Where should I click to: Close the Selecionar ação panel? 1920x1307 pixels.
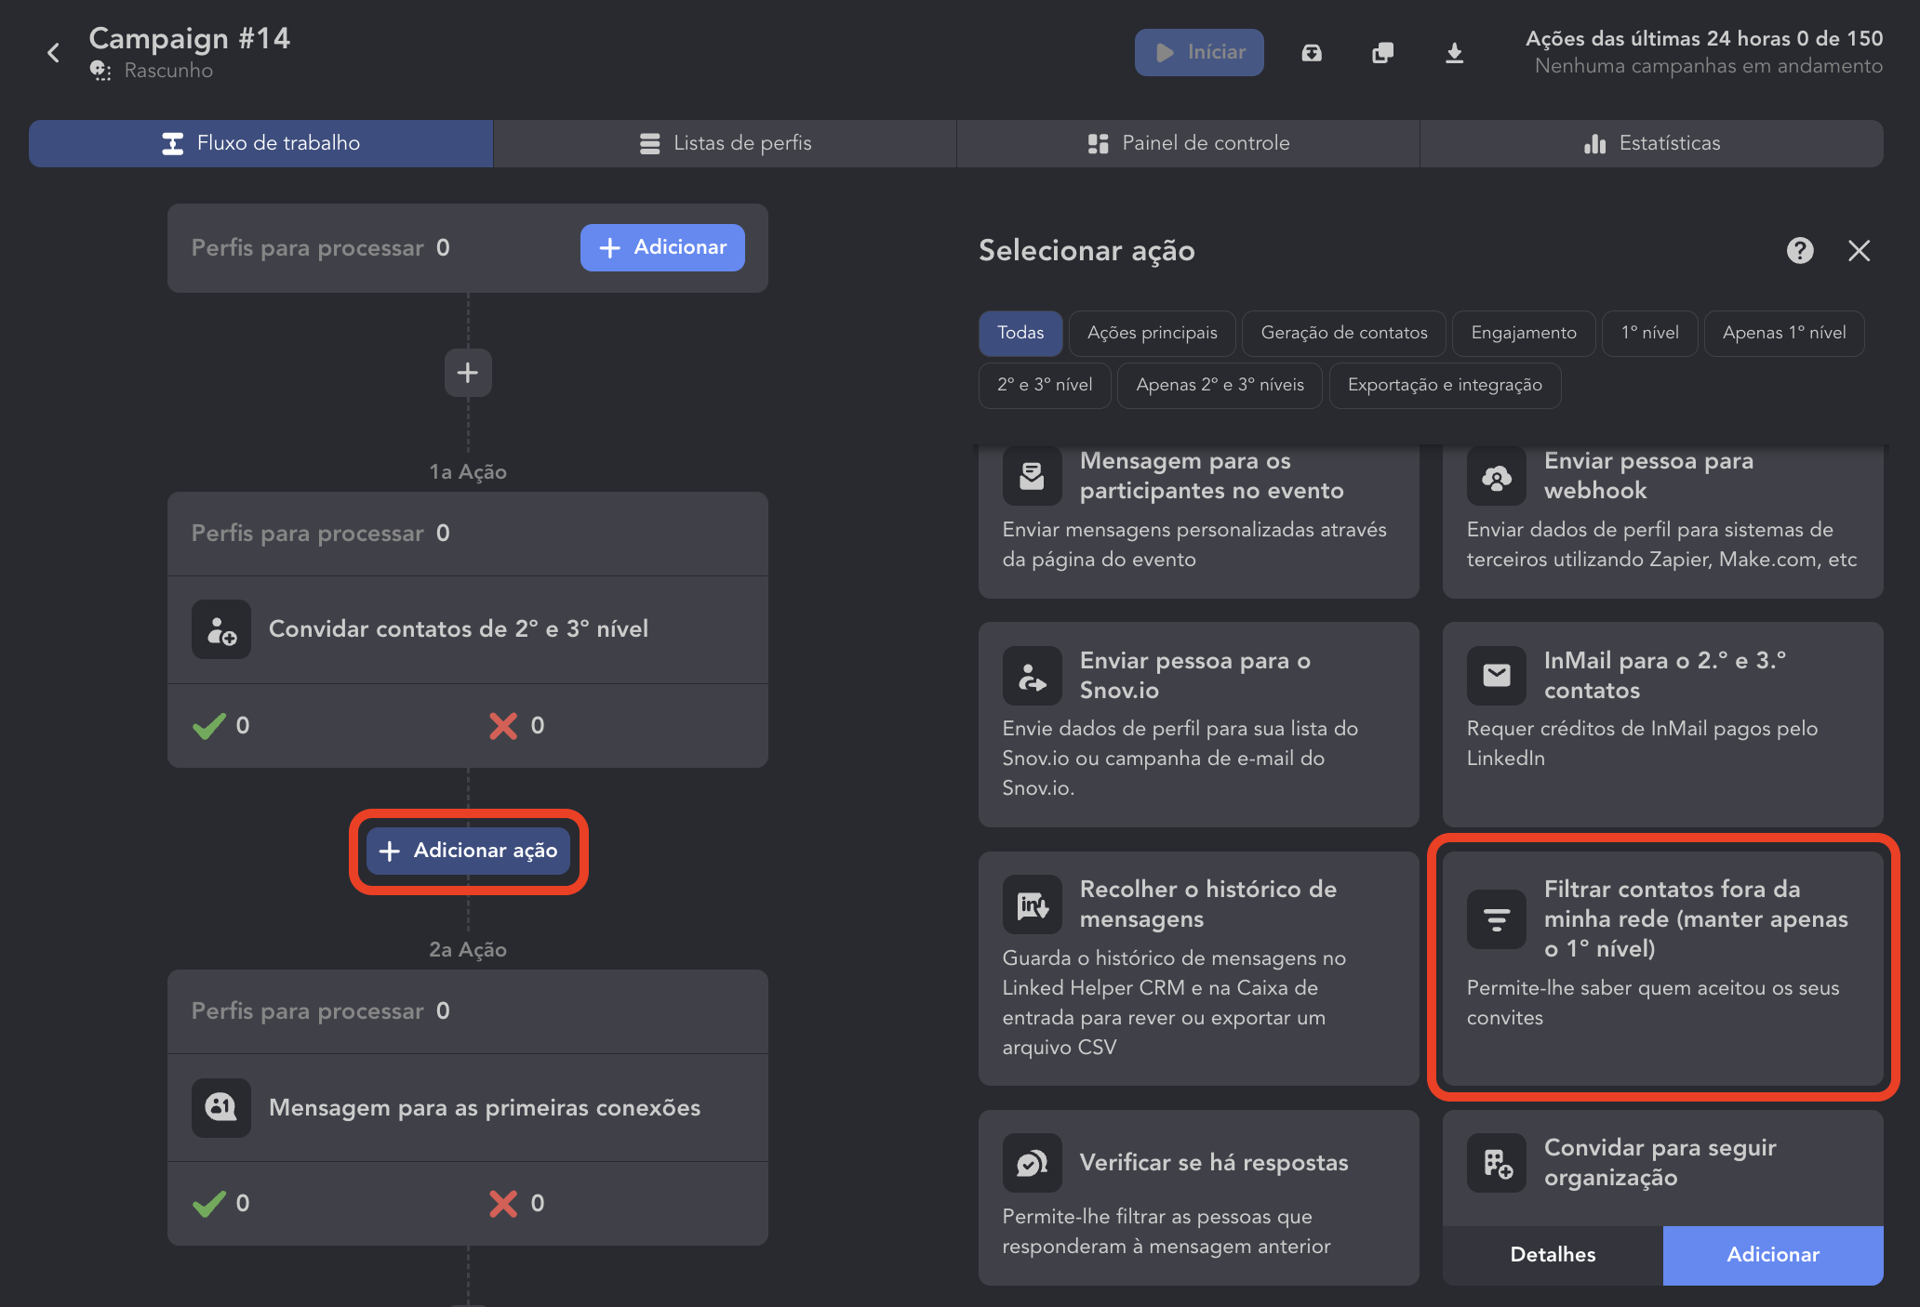point(1859,250)
